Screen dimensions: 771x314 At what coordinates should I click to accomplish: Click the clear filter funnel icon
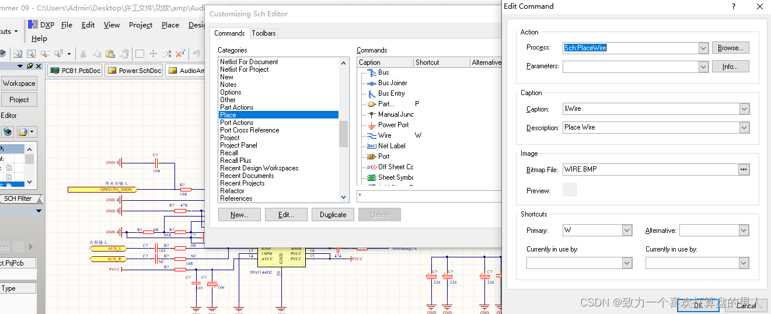point(180,54)
